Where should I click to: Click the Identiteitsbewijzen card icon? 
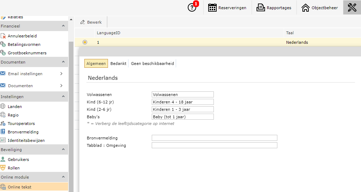3,140
